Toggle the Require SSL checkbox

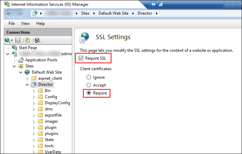(x=81, y=58)
